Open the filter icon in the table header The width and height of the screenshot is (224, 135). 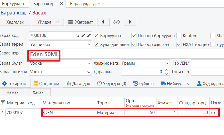(3, 103)
